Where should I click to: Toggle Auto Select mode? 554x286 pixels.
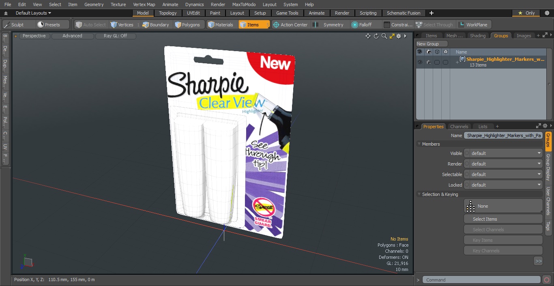pyautogui.click(x=90, y=25)
